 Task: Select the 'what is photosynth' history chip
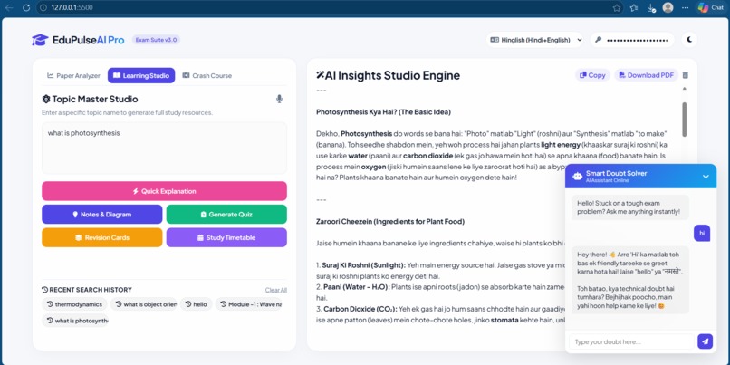[x=75, y=321]
